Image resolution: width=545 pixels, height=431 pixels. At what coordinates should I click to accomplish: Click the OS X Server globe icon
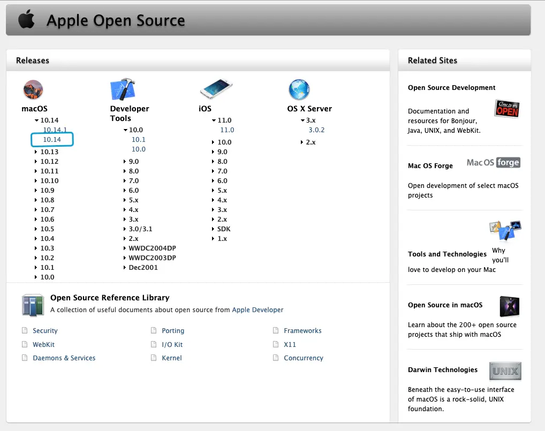(299, 89)
